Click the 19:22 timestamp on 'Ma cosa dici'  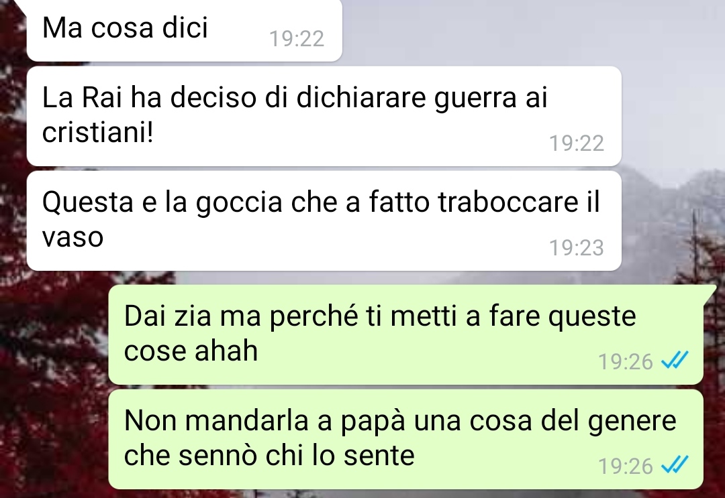click(x=297, y=39)
